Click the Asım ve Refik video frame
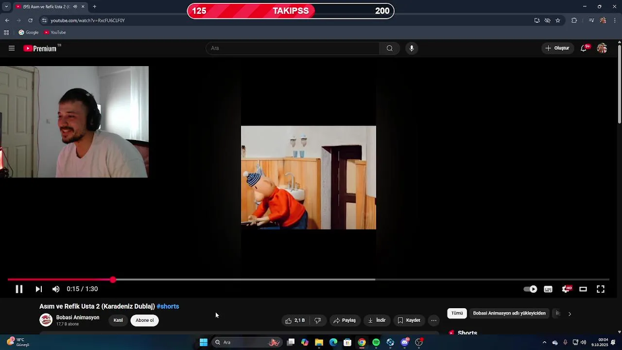This screenshot has height=350, width=622. pos(309,177)
